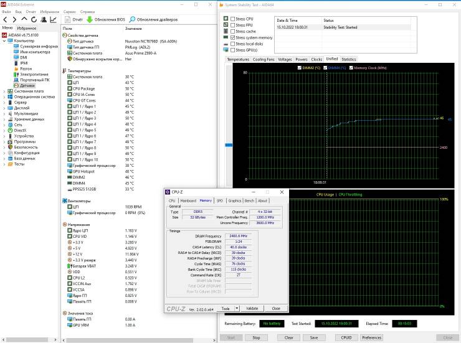Open the Сервис menu in AIDA64
This screenshot has height=343, width=461.
(x=70, y=12)
